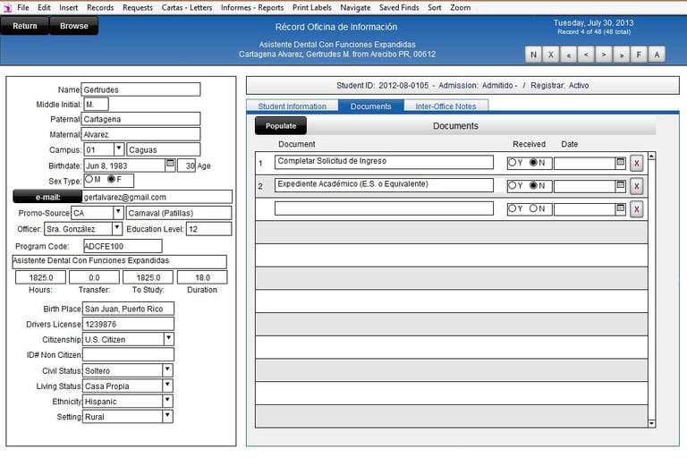Open date calendar for Completar Solicitud de Ingreso
This screenshot has height=458, width=687.
point(621,162)
